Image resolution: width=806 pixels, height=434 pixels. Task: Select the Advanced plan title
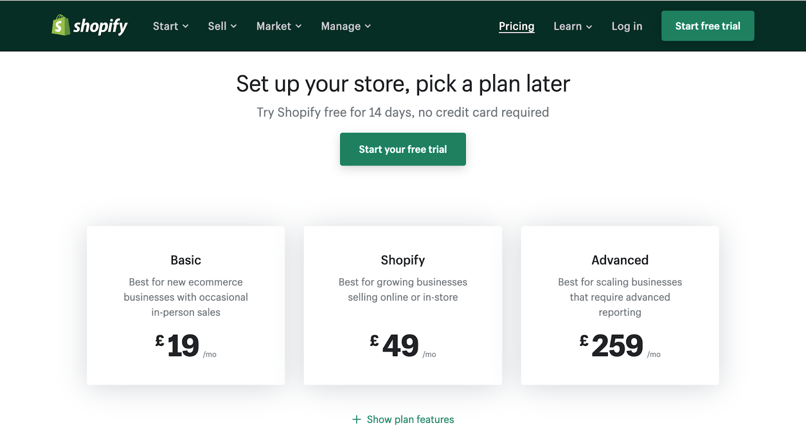tap(620, 260)
